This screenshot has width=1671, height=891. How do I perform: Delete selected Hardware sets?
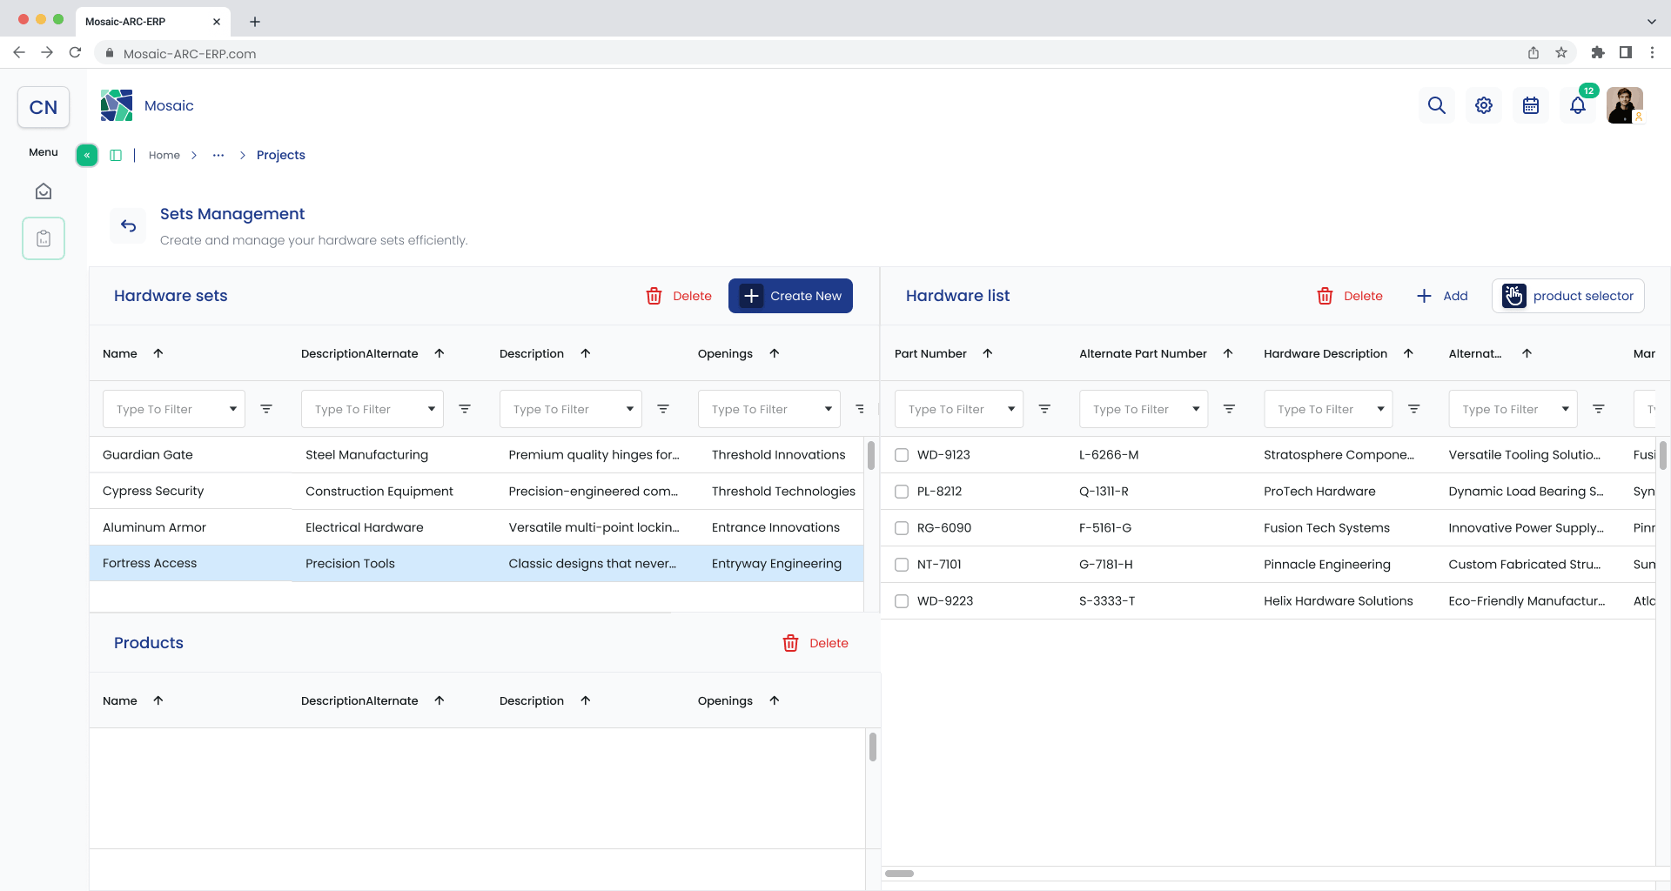click(679, 296)
